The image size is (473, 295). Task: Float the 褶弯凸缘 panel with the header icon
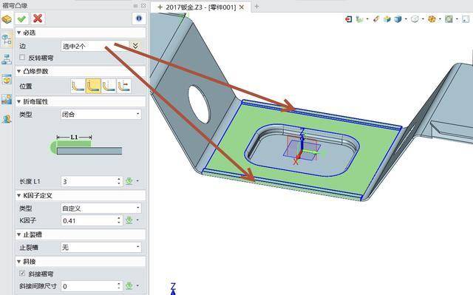(x=135, y=5)
